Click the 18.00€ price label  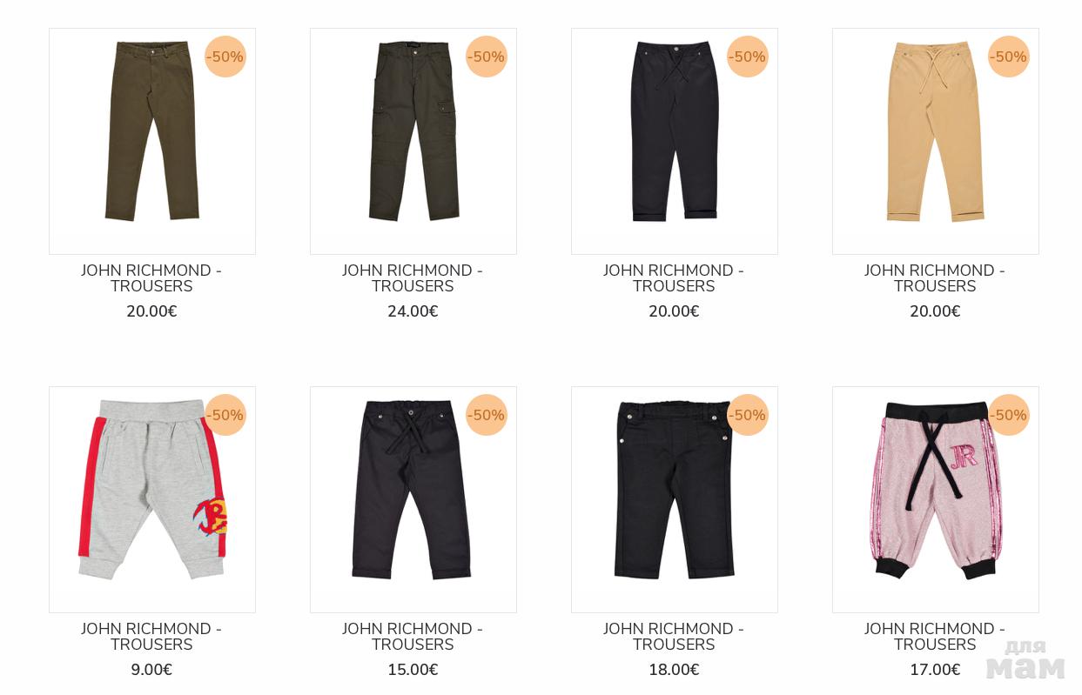tap(674, 670)
